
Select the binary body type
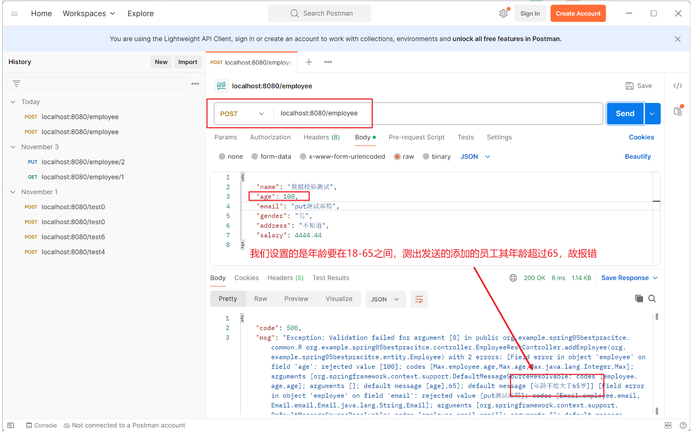coord(437,156)
